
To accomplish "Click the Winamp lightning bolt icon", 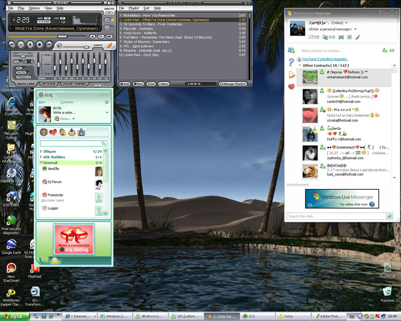I will point(109,46).
